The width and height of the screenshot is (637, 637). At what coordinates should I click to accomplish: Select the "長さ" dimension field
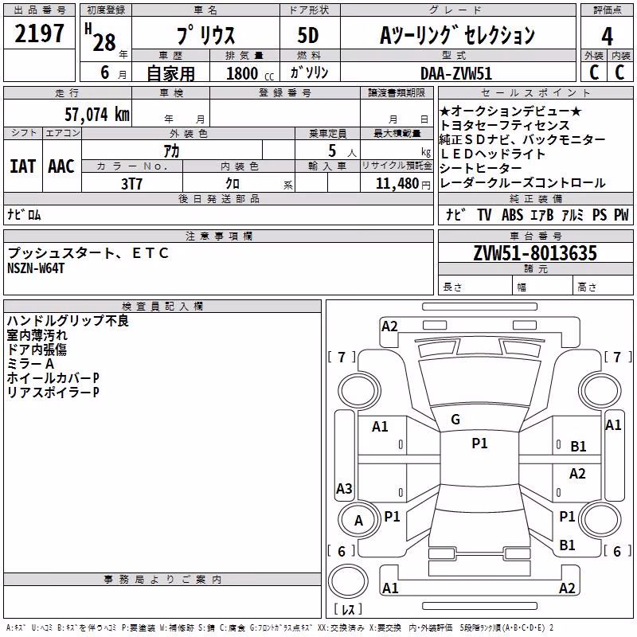click(x=475, y=287)
